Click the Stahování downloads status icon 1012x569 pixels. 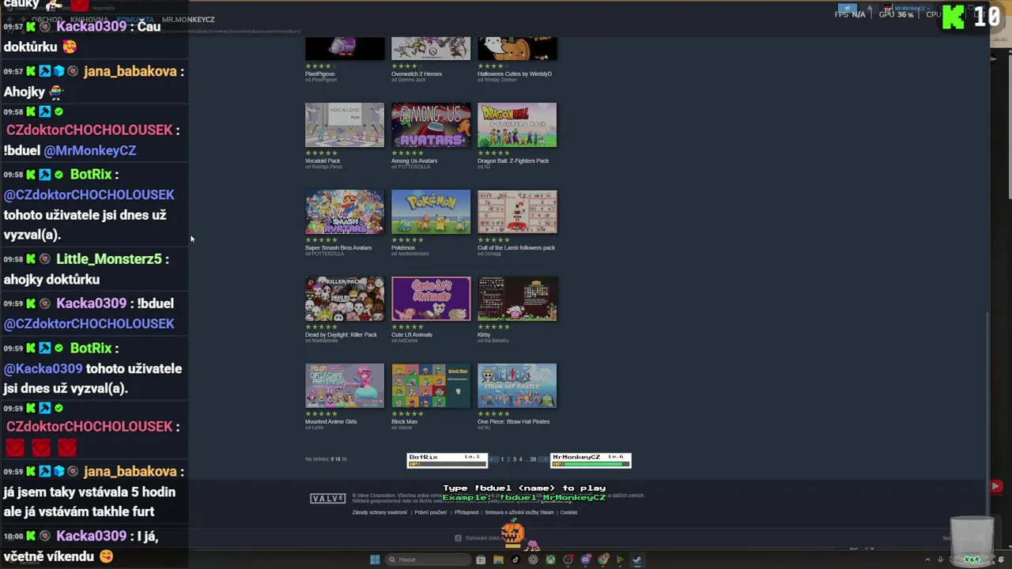[458, 538]
